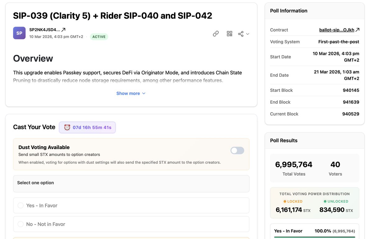Click the Select one option field
This screenshot has height=239, width=373.
(131, 184)
